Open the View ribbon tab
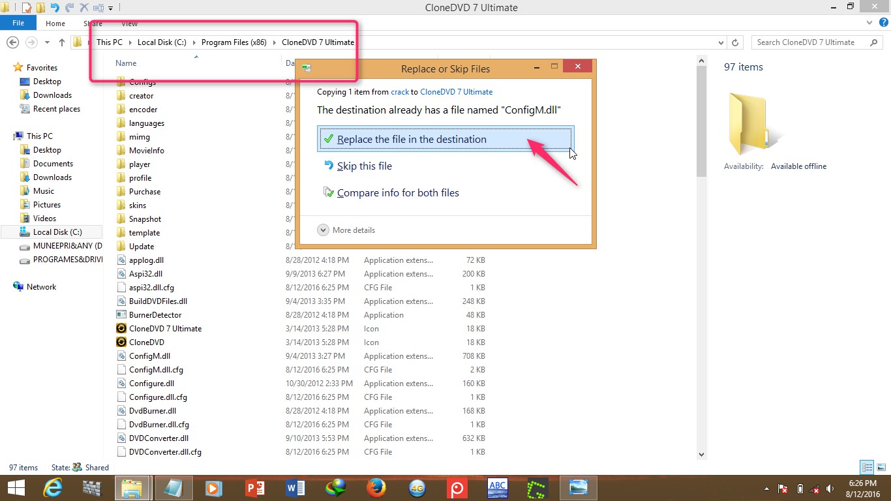The height and width of the screenshot is (501, 891). [130, 23]
